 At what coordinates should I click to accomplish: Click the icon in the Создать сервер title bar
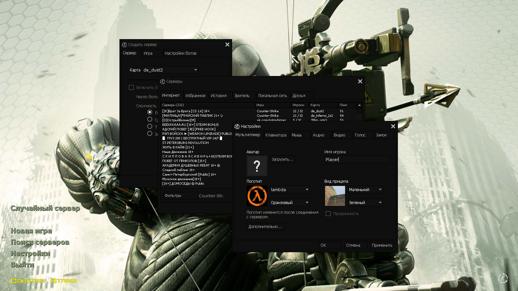pos(124,45)
